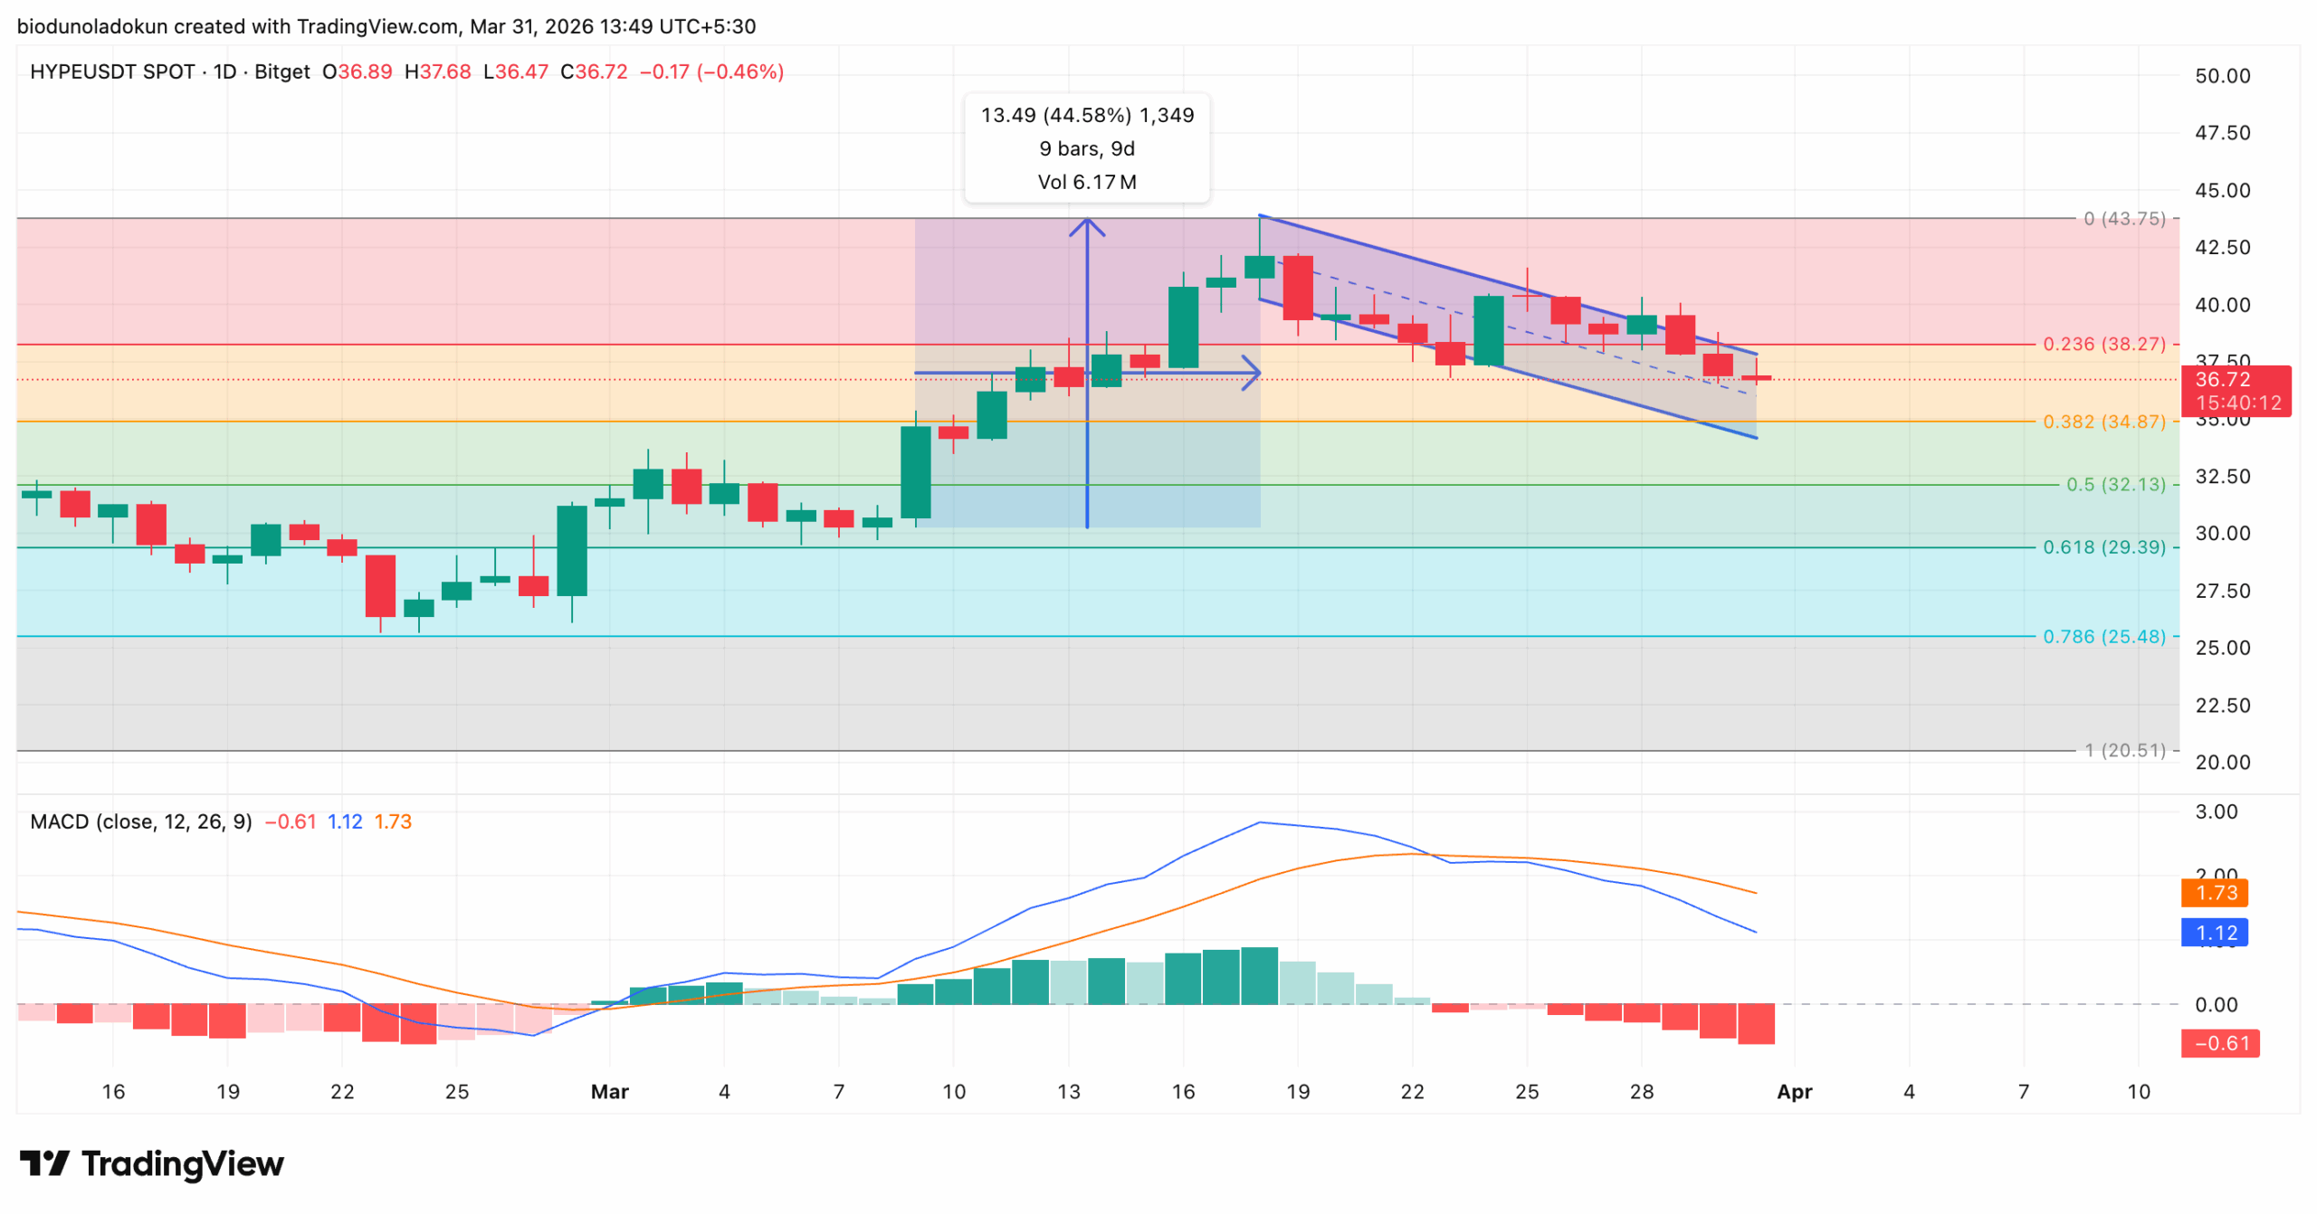Image resolution: width=2317 pixels, height=1214 pixels.
Task: Click the 13 date label on time axis
Action: click(x=1068, y=1093)
